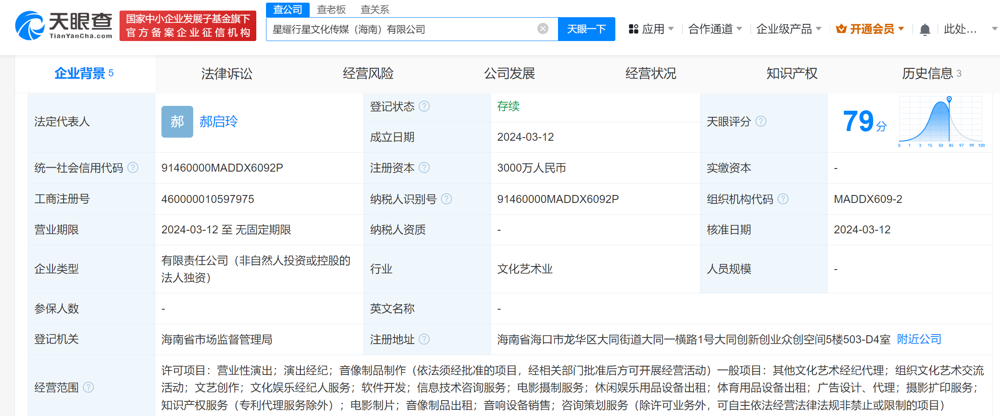The image size is (1000, 416).
Task: Open the 法律诉讼 tab
Action: 227,73
